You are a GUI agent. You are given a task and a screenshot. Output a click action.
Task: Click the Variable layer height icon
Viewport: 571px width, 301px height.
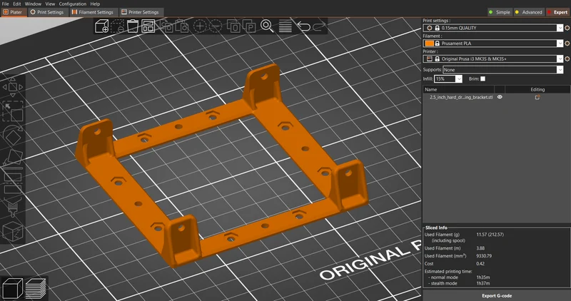285,26
